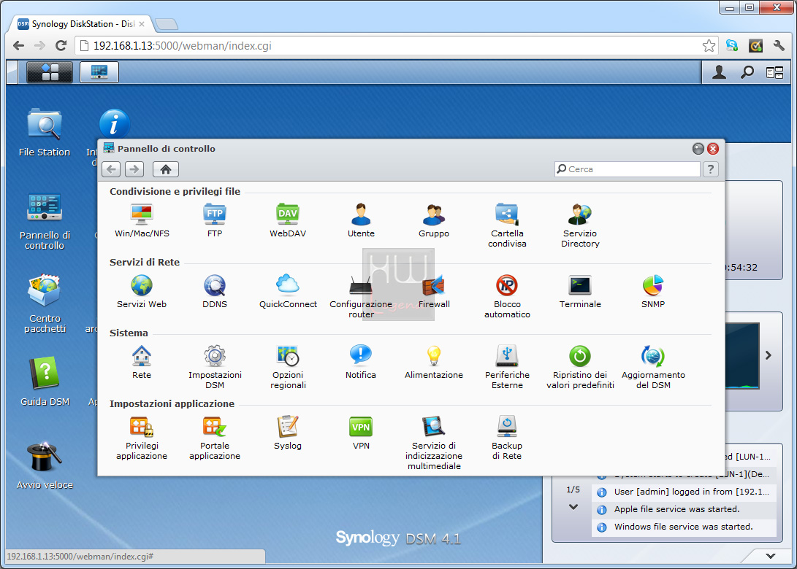Open the DSM search tool
The height and width of the screenshot is (569, 797).
[x=747, y=73]
